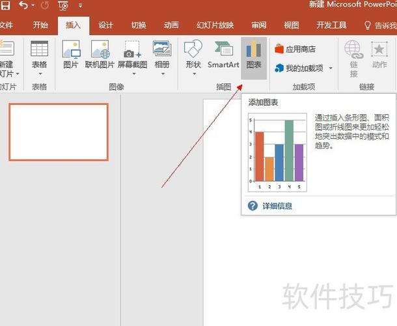The image size is (397, 326).
Task: Select slide 1 thumbnail in panel
Action: 59,132
